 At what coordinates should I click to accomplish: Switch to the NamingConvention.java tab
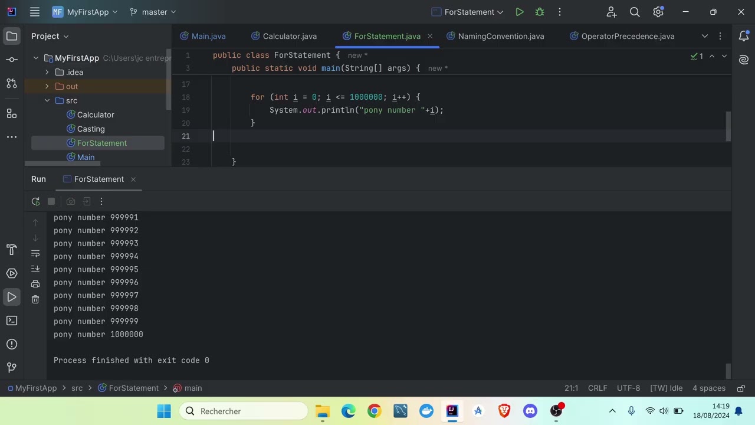tap(495, 36)
